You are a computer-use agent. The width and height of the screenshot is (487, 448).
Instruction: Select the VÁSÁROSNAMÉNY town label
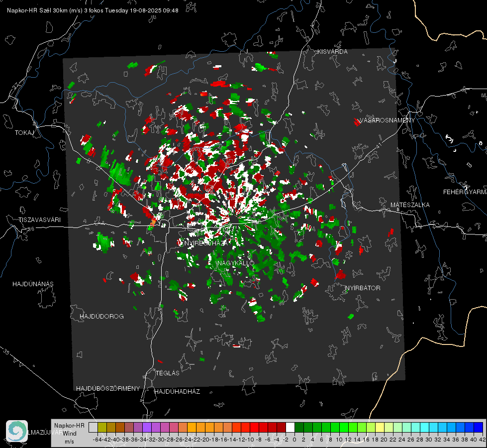(x=387, y=120)
